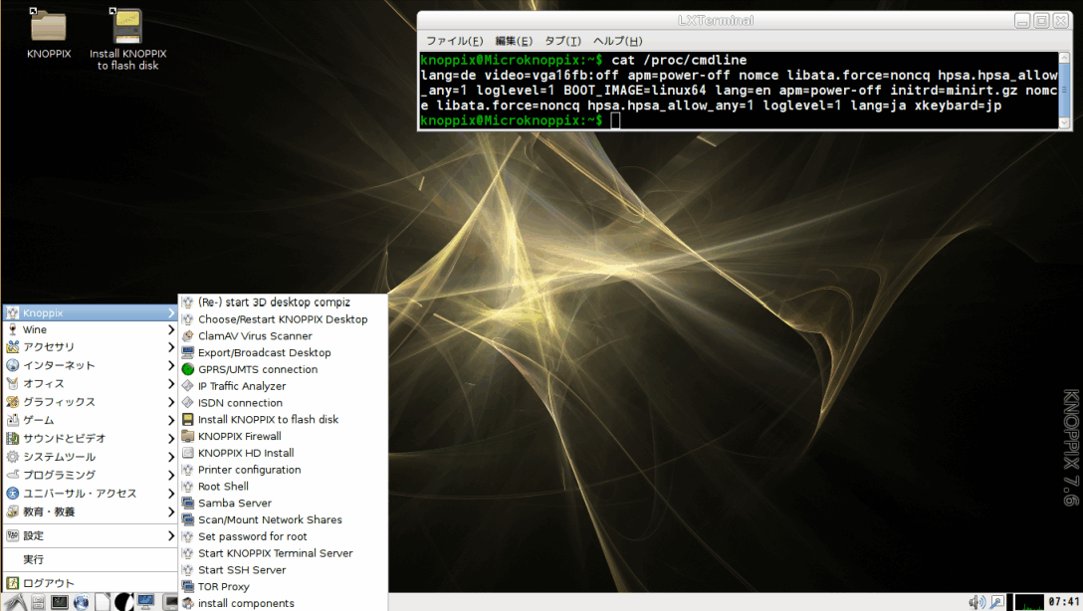This screenshot has width=1083, height=611.
Task: Launch the terminal icon in the taskbar
Action: pos(60,602)
